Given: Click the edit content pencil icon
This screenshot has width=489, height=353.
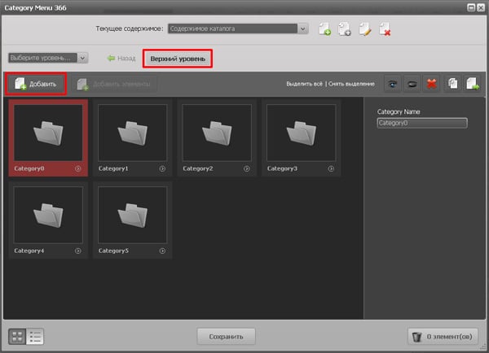Looking at the screenshot, I should tap(364, 29).
